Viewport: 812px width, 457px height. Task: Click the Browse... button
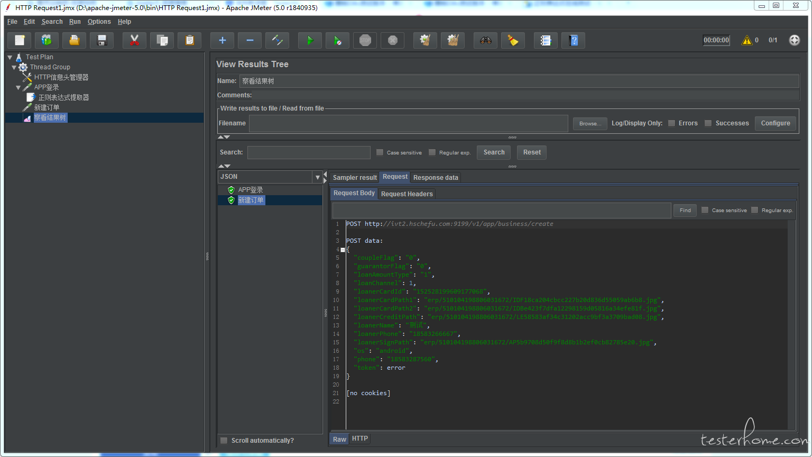coord(590,124)
